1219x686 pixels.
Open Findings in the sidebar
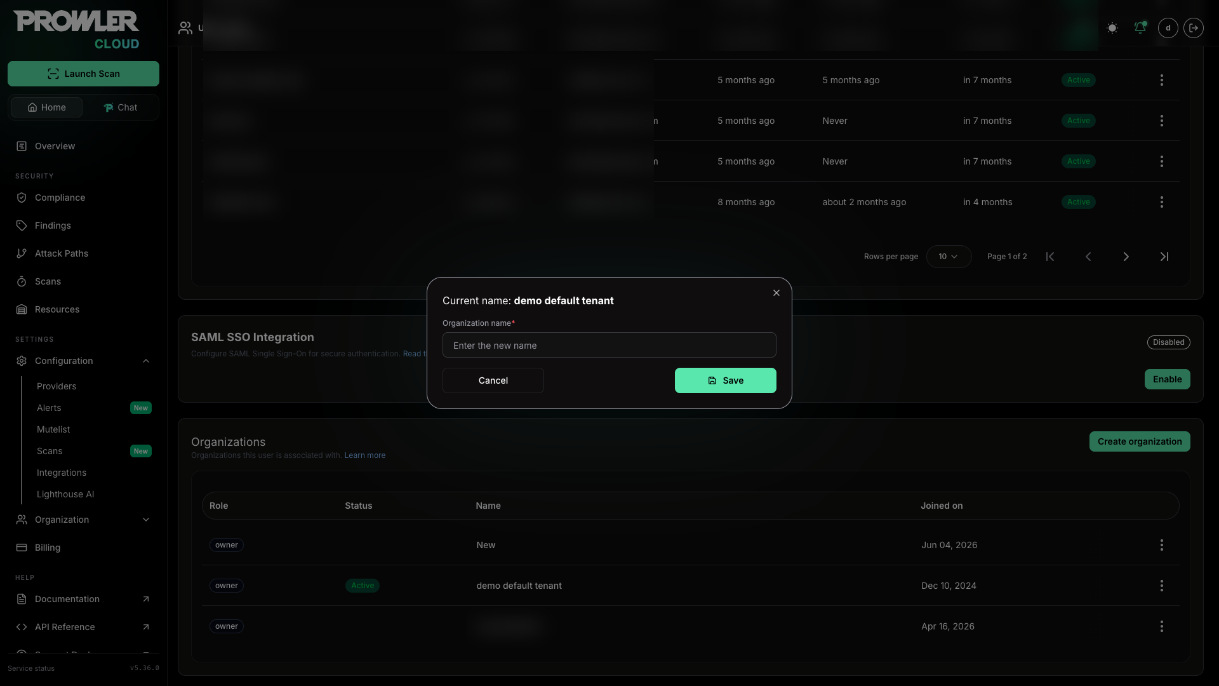coord(53,225)
